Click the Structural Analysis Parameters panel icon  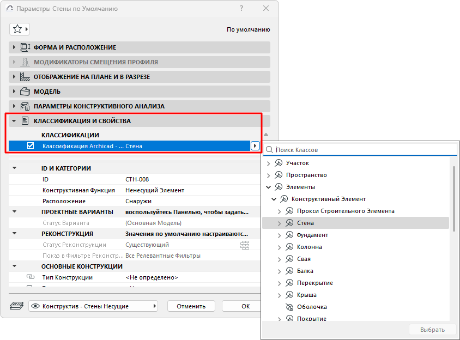(25, 106)
